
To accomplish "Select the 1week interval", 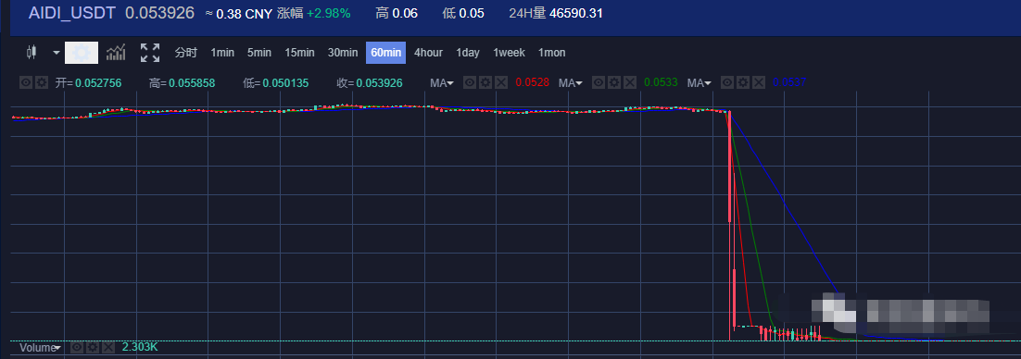I will point(510,53).
